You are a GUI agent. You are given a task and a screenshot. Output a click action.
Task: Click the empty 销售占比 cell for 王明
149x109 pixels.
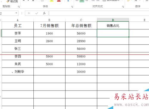click(x=113, y=41)
